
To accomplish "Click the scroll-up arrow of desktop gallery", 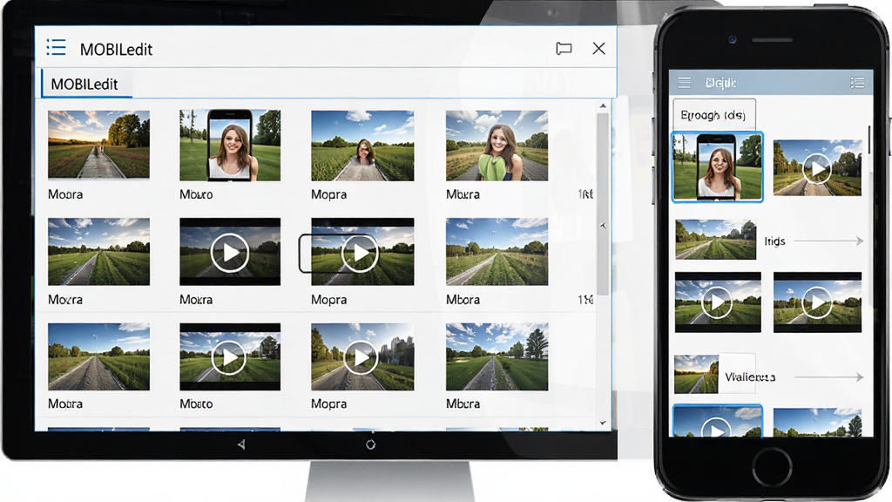I will 603,105.
